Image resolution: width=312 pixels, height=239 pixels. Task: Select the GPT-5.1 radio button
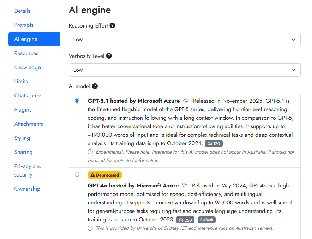(x=77, y=101)
